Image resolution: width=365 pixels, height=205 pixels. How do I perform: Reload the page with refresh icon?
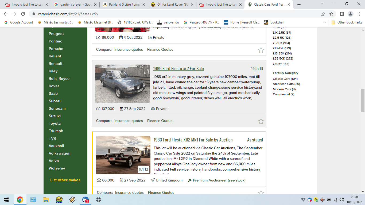coord(23,14)
